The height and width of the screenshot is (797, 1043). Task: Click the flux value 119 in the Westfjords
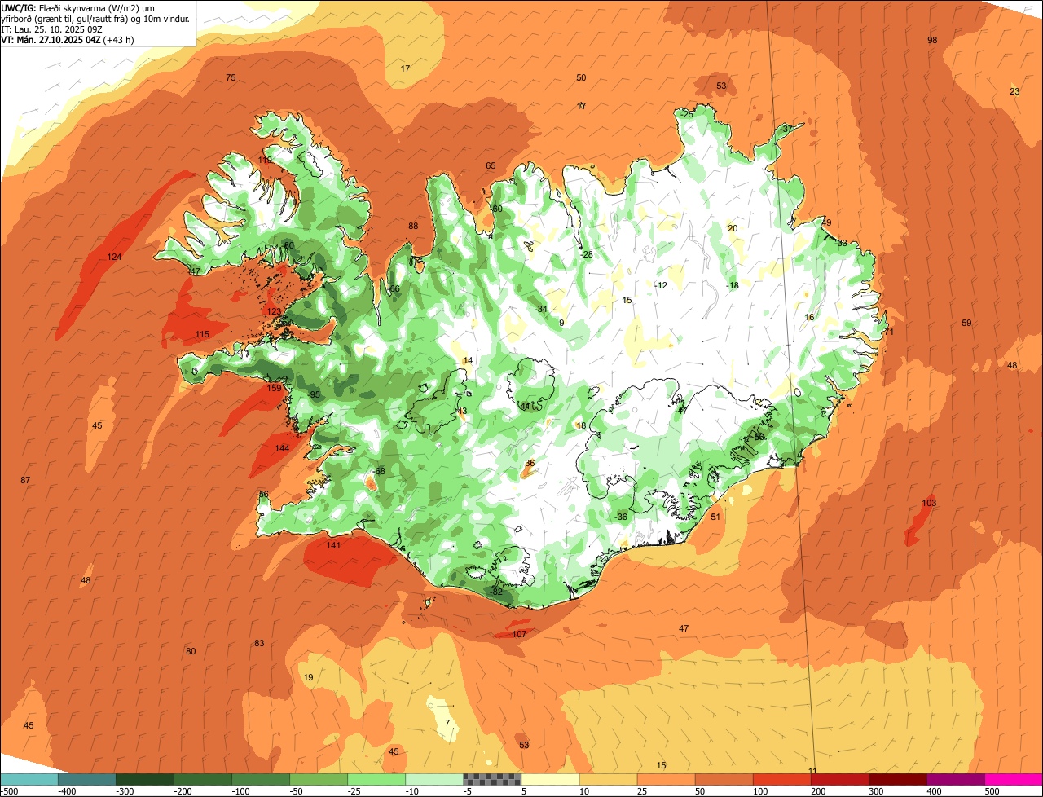(x=266, y=160)
